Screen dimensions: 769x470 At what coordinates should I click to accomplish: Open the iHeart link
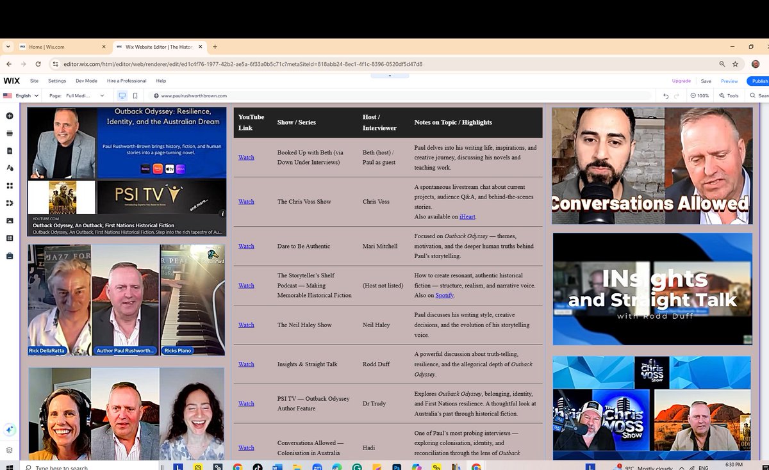click(x=467, y=216)
